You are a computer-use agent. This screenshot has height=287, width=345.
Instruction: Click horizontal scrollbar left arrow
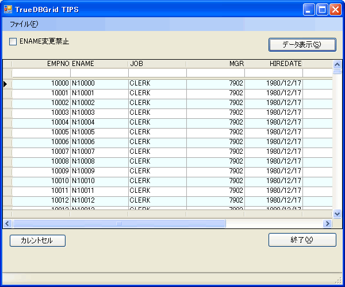(x=7, y=224)
